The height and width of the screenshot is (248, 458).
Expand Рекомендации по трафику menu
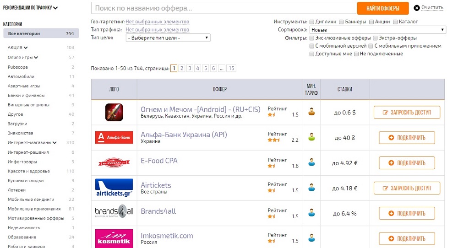30,8
